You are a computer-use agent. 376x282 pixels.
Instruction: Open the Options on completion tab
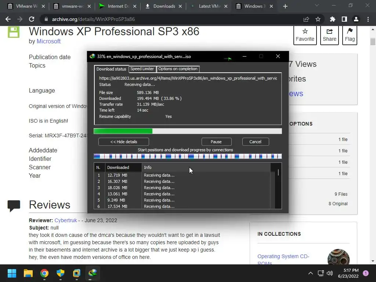click(x=178, y=69)
